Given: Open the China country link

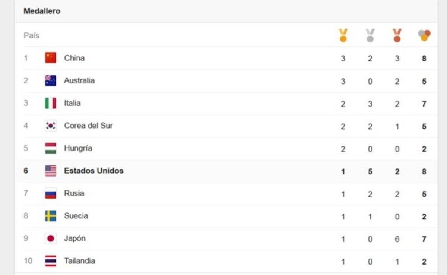Looking at the screenshot, I should 74,58.
